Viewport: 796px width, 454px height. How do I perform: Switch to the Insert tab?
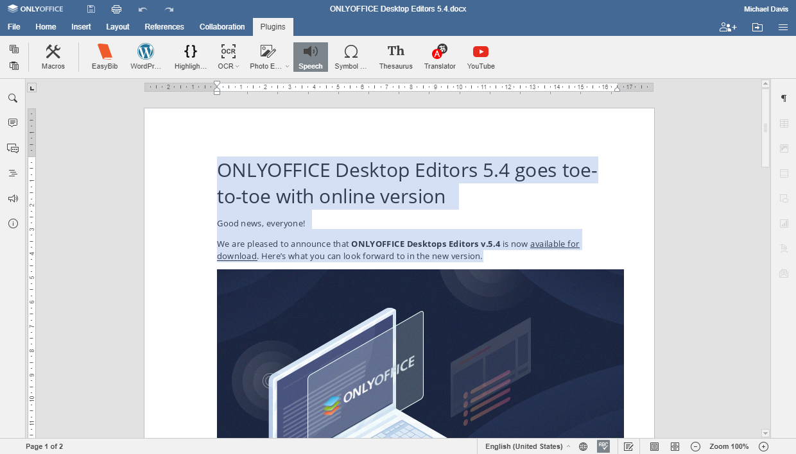81,27
